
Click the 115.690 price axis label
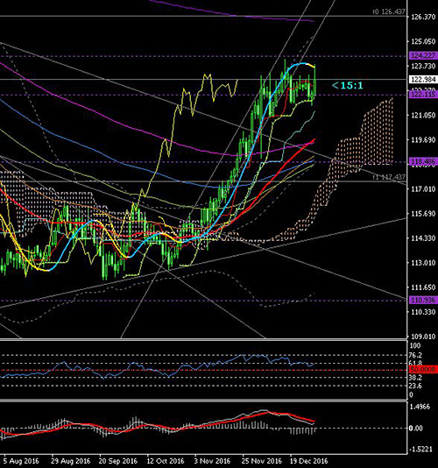point(423,214)
